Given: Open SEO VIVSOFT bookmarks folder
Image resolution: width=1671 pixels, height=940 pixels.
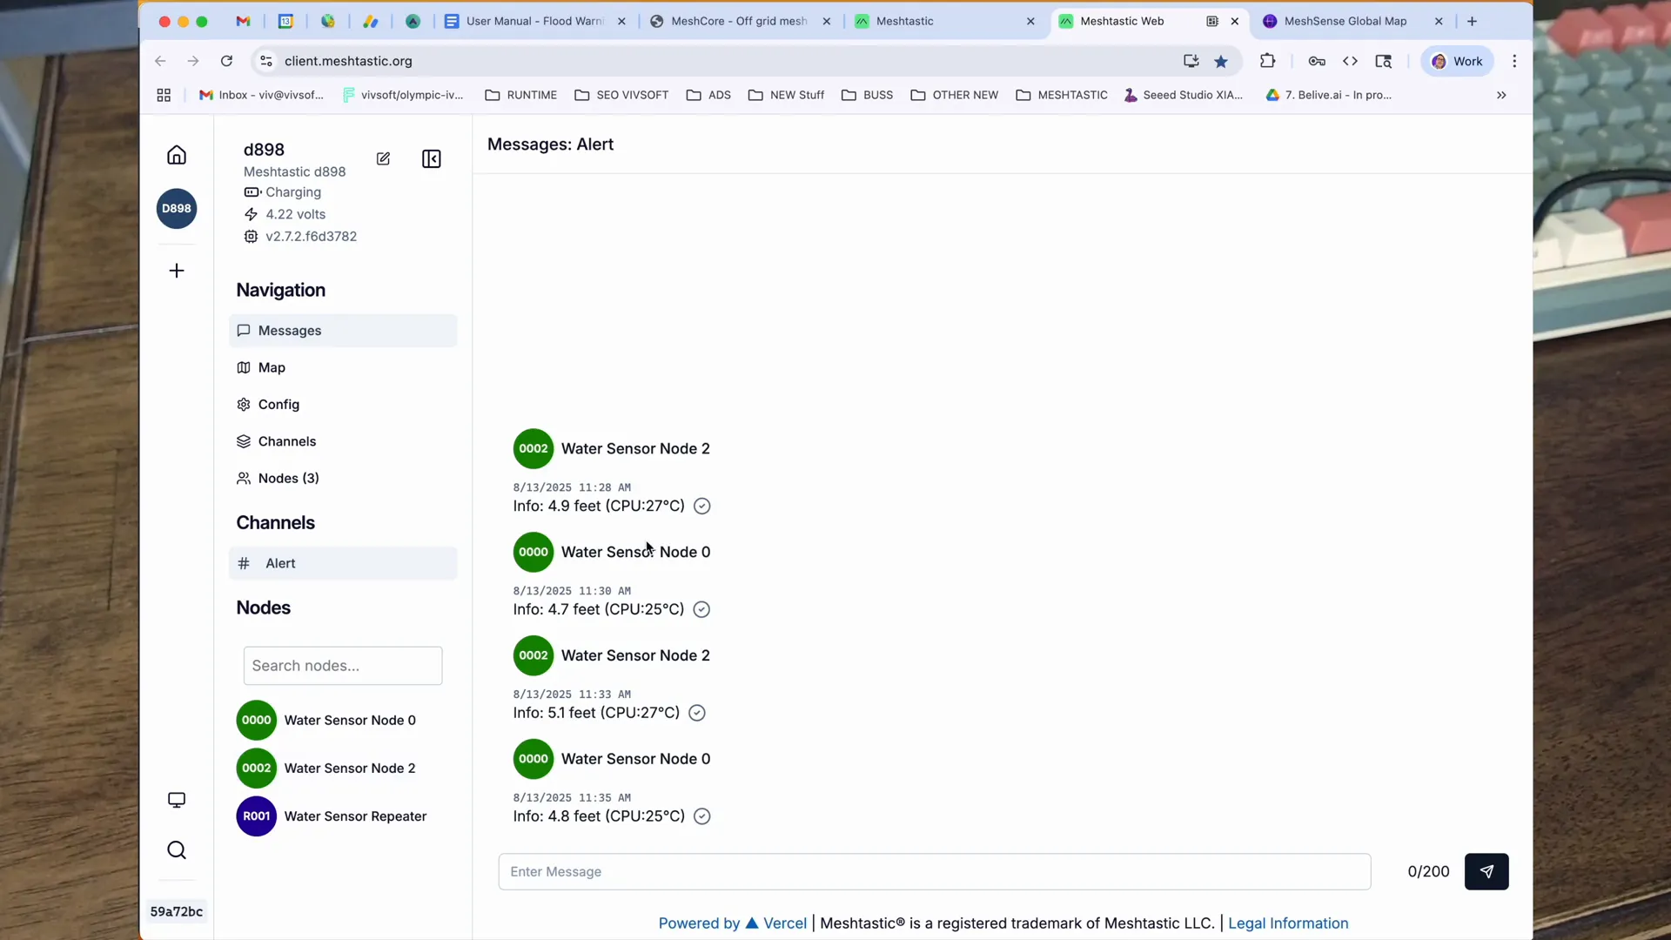Looking at the screenshot, I should [621, 95].
